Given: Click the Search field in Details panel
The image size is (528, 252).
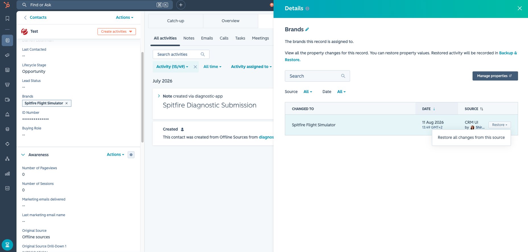Looking at the screenshot, I should point(317,76).
